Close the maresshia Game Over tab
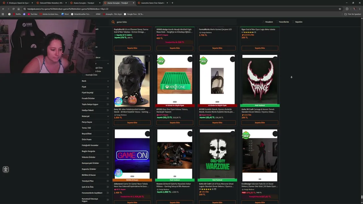This screenshot has height=204, width=363. (x=167, y=3)
